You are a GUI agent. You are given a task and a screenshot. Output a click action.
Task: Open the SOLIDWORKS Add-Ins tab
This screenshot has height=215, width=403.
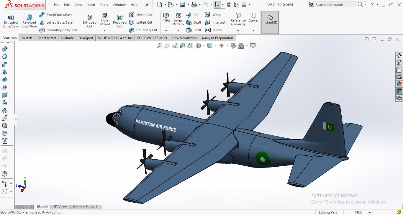115,38
